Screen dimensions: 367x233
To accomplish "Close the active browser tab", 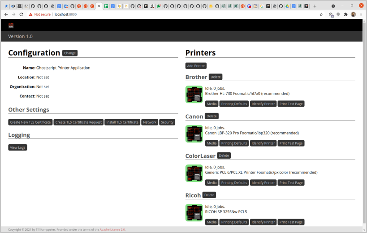I will pos(99,6).
